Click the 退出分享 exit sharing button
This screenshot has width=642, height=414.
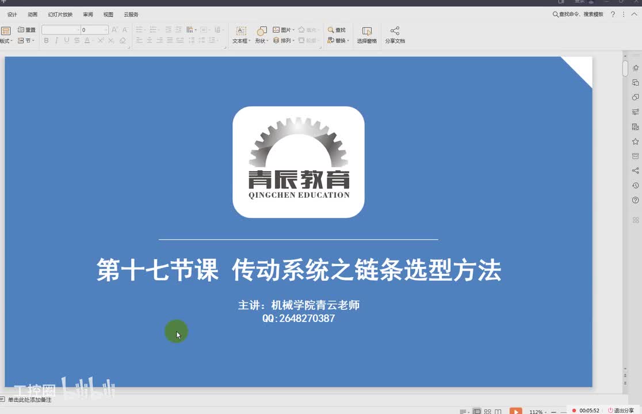click(621, 411)
